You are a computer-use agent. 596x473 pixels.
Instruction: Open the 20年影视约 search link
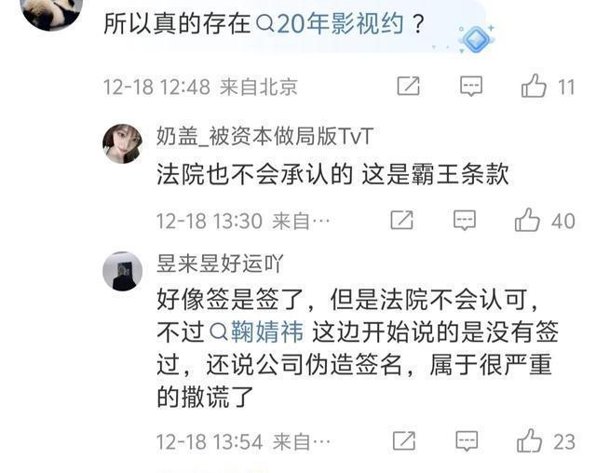(x=330, y=23)
